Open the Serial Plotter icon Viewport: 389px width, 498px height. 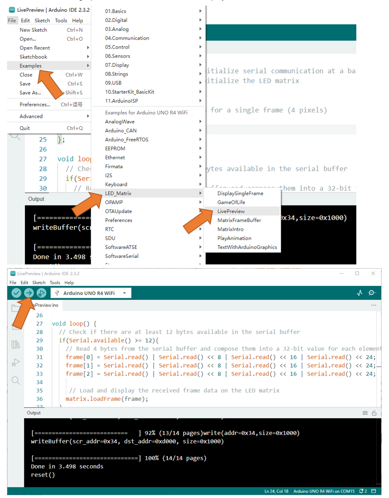(360, 293)
